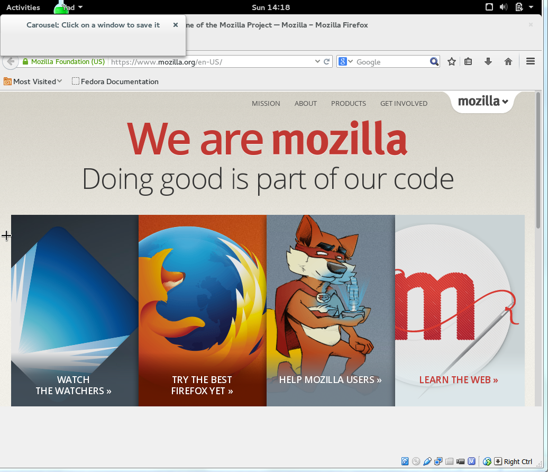Click the Most Visited bookmarks folder icon

(7, 81)
